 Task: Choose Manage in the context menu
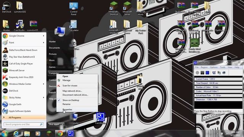coord(77,80)
